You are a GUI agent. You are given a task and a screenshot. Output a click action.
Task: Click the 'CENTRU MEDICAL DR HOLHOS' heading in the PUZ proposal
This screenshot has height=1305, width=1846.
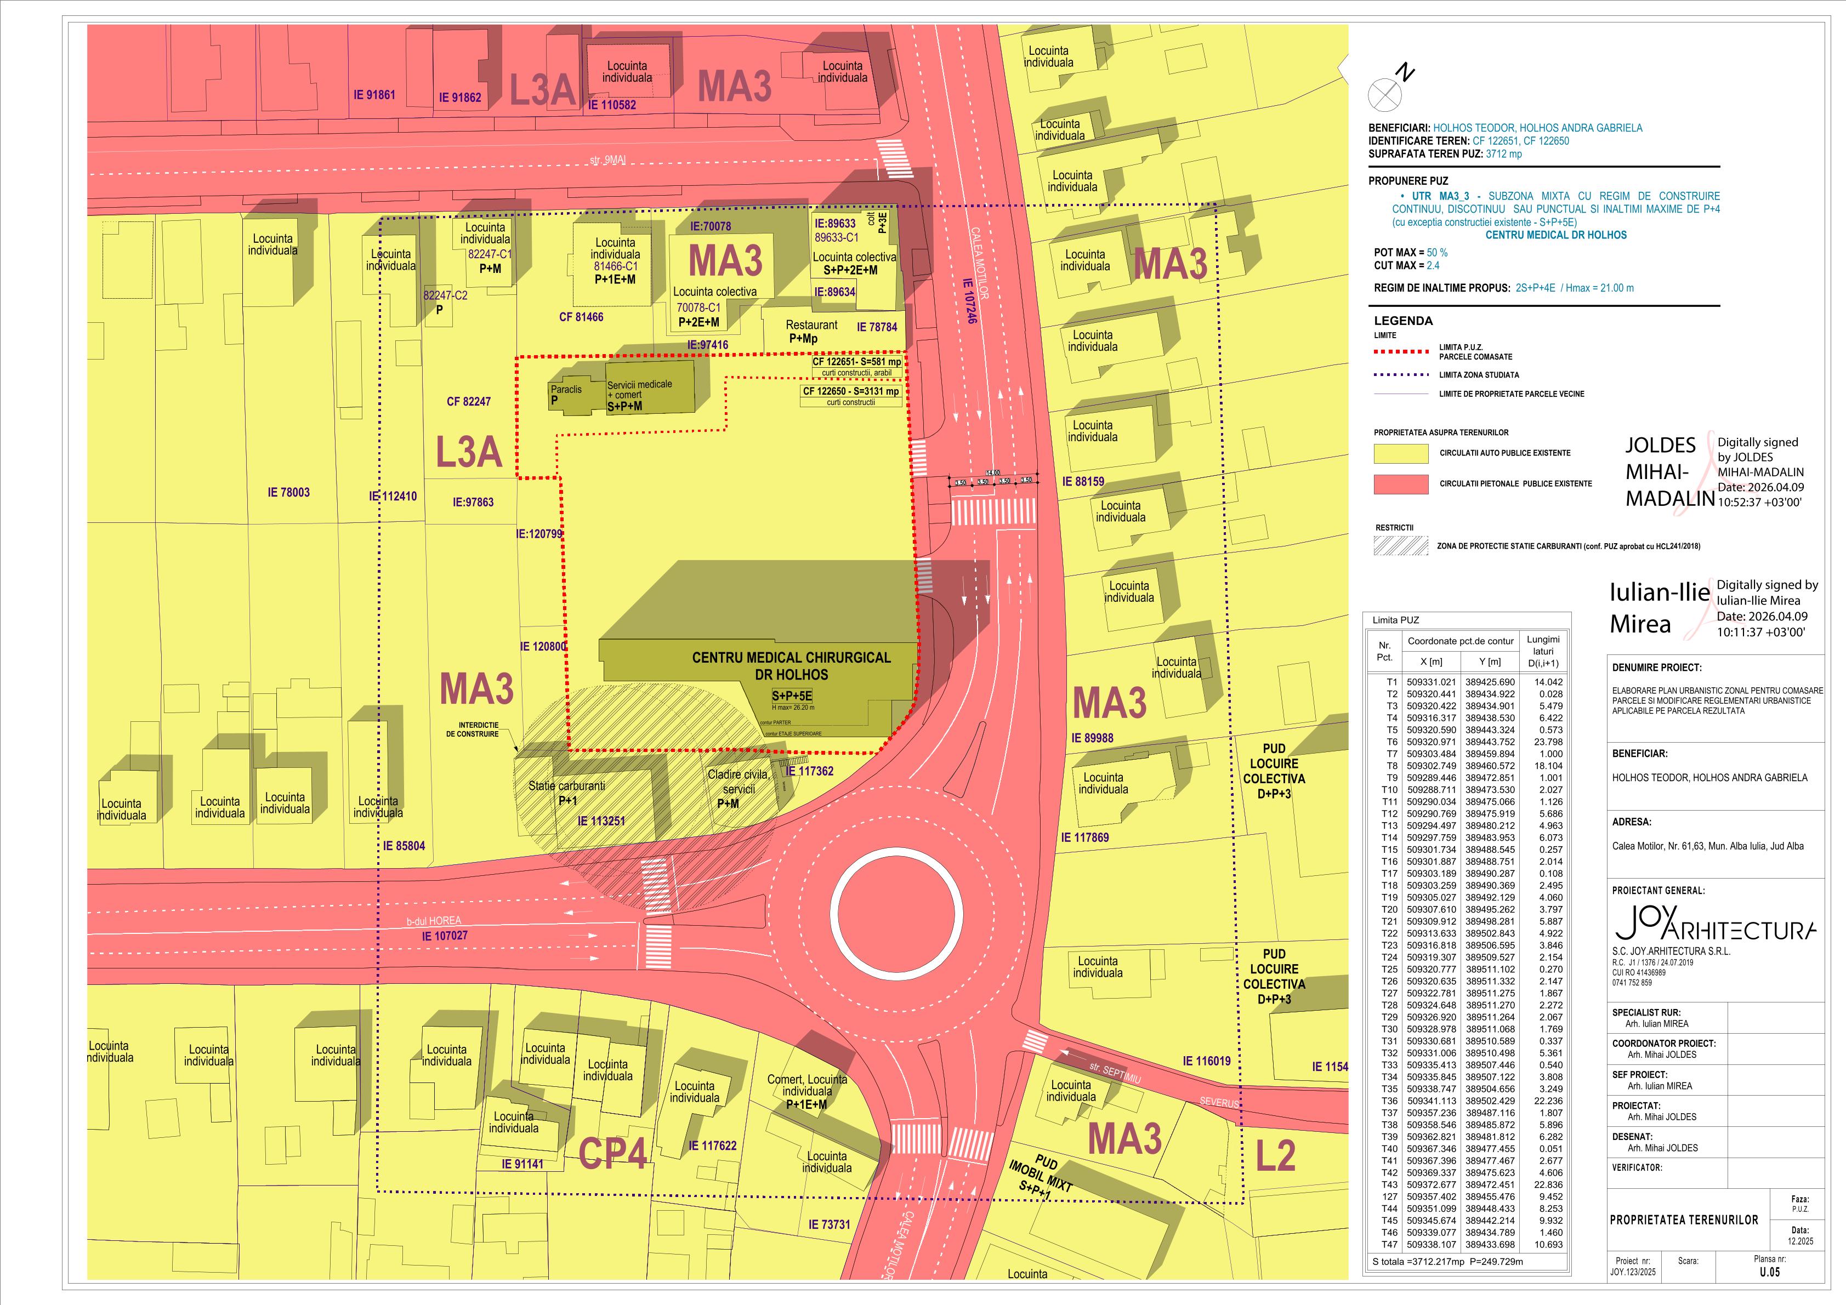[1556, 236]
